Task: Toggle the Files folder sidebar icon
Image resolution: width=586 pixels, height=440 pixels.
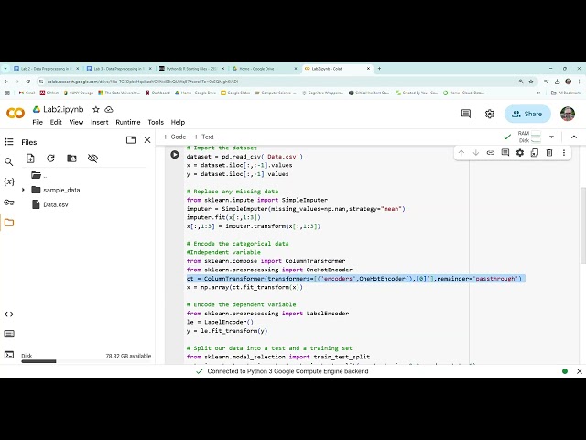Action: click(x=9, y=223)
